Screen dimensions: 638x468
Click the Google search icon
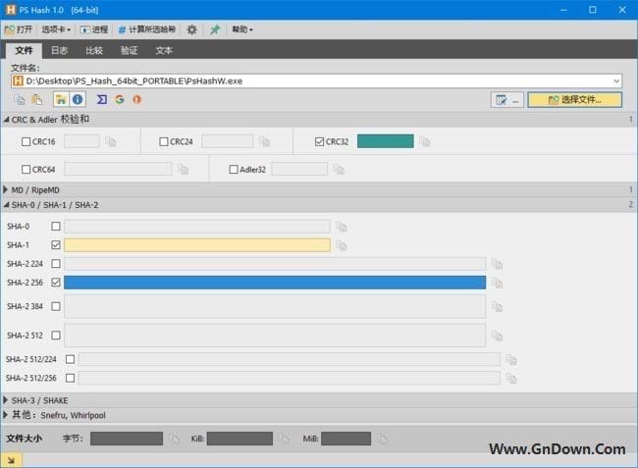pos(119,99)
